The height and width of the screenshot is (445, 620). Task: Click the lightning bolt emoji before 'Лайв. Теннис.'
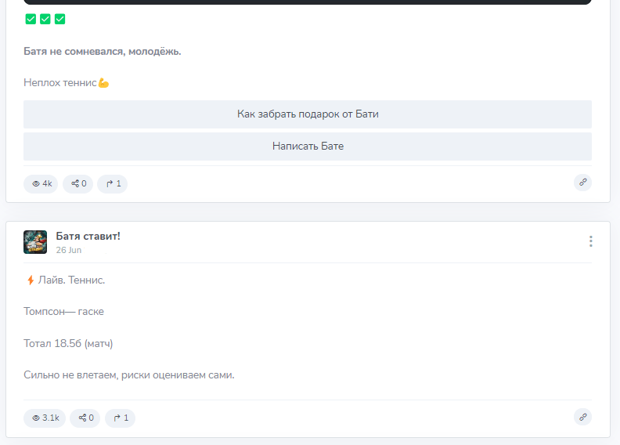pyautogui.click(x=31, y=280)
